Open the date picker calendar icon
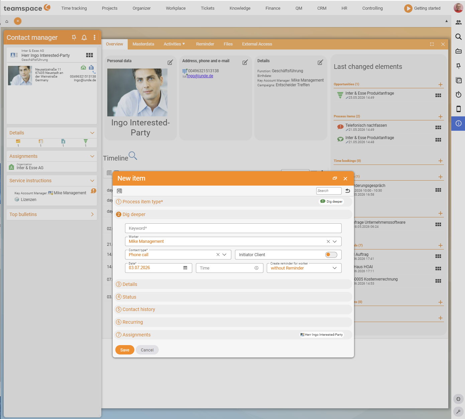The image size is (465, 419). (186, 268)
